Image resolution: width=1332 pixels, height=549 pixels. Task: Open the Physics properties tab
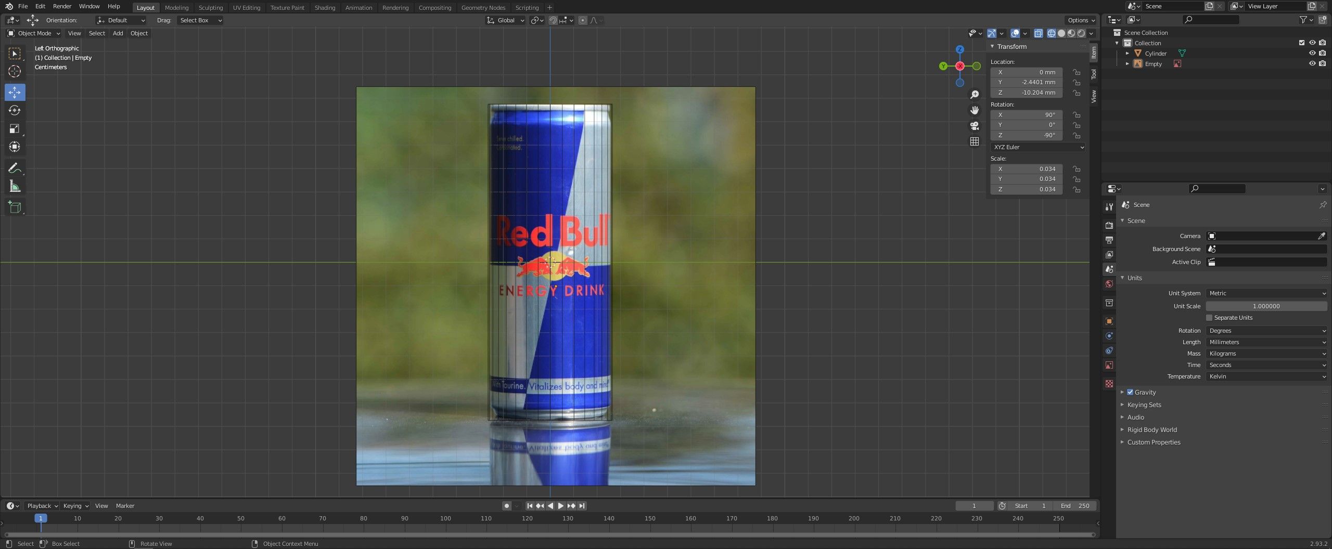(1109, 336)
